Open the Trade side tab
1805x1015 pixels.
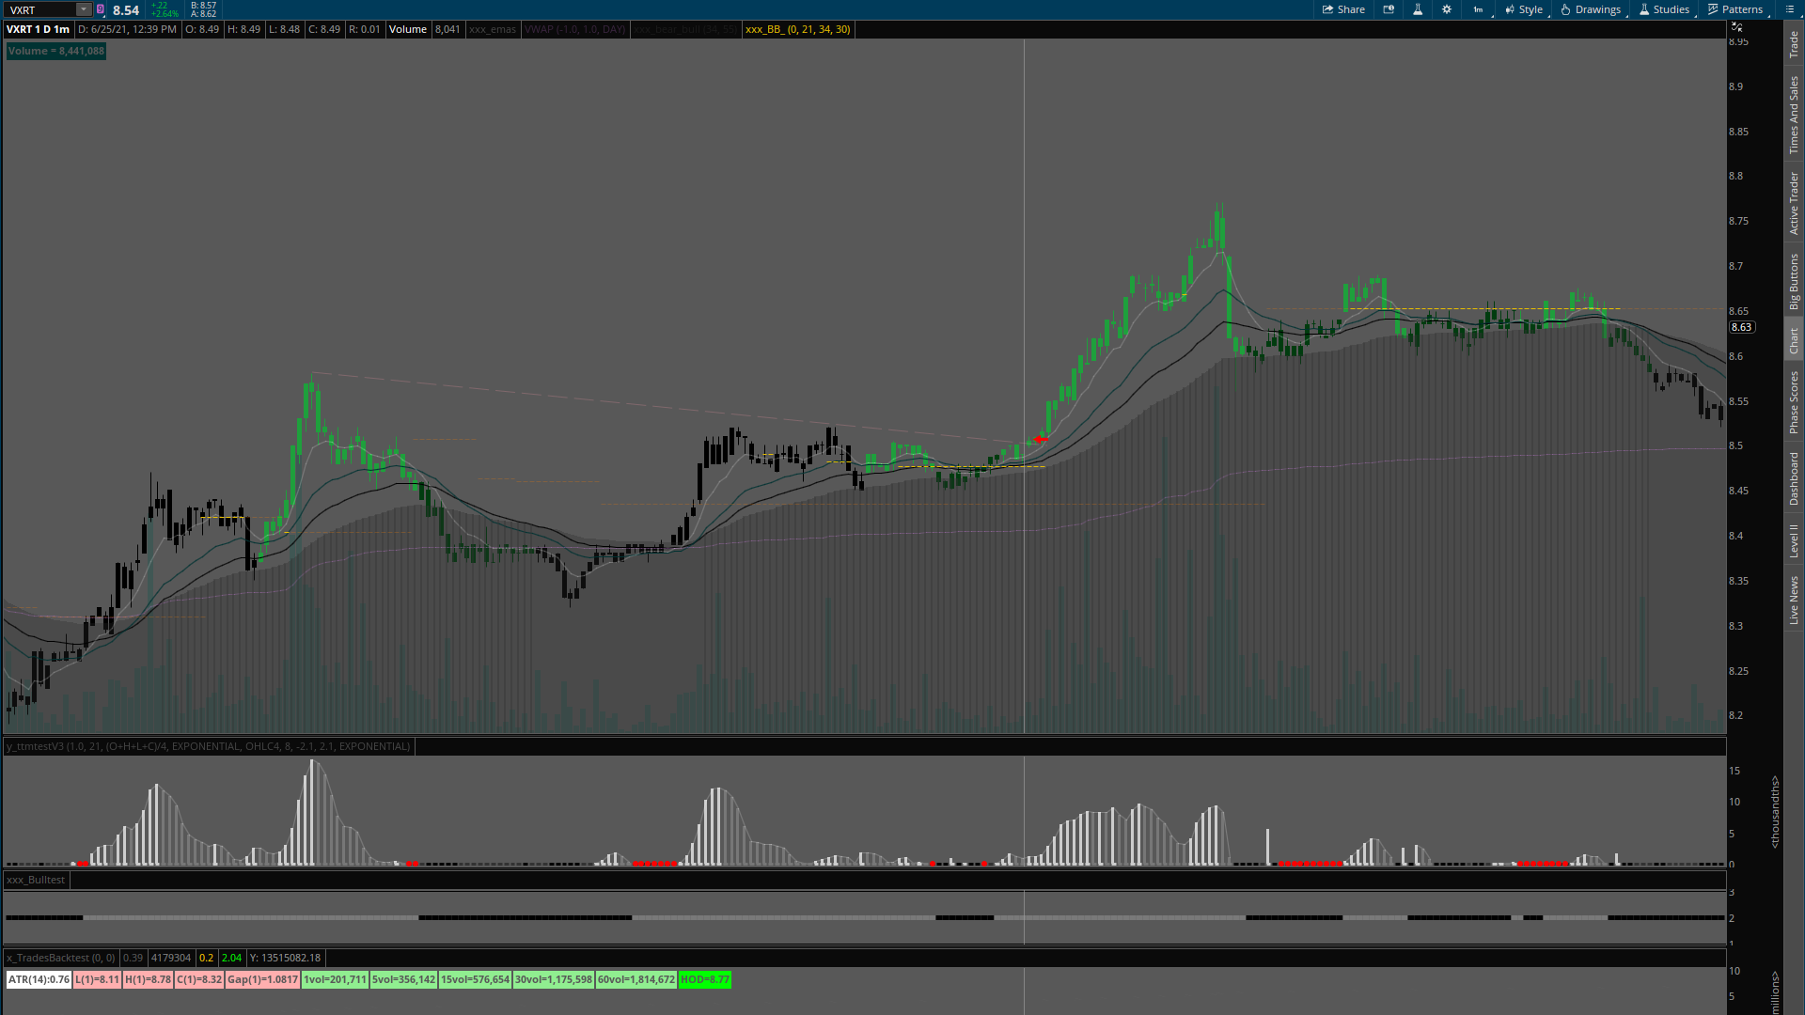click(1794, 43)
